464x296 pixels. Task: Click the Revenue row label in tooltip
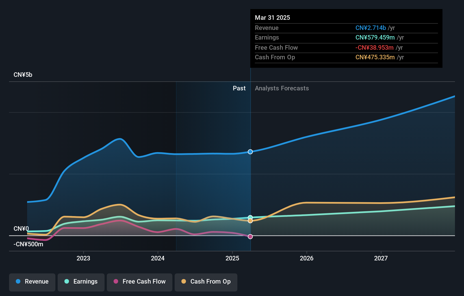pyautogui.click(x=266, y=28)
